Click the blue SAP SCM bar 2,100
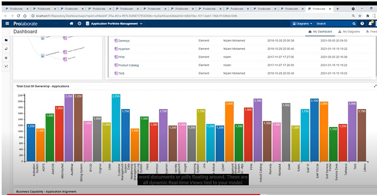377x195 pixels. [x=315, y=130]
